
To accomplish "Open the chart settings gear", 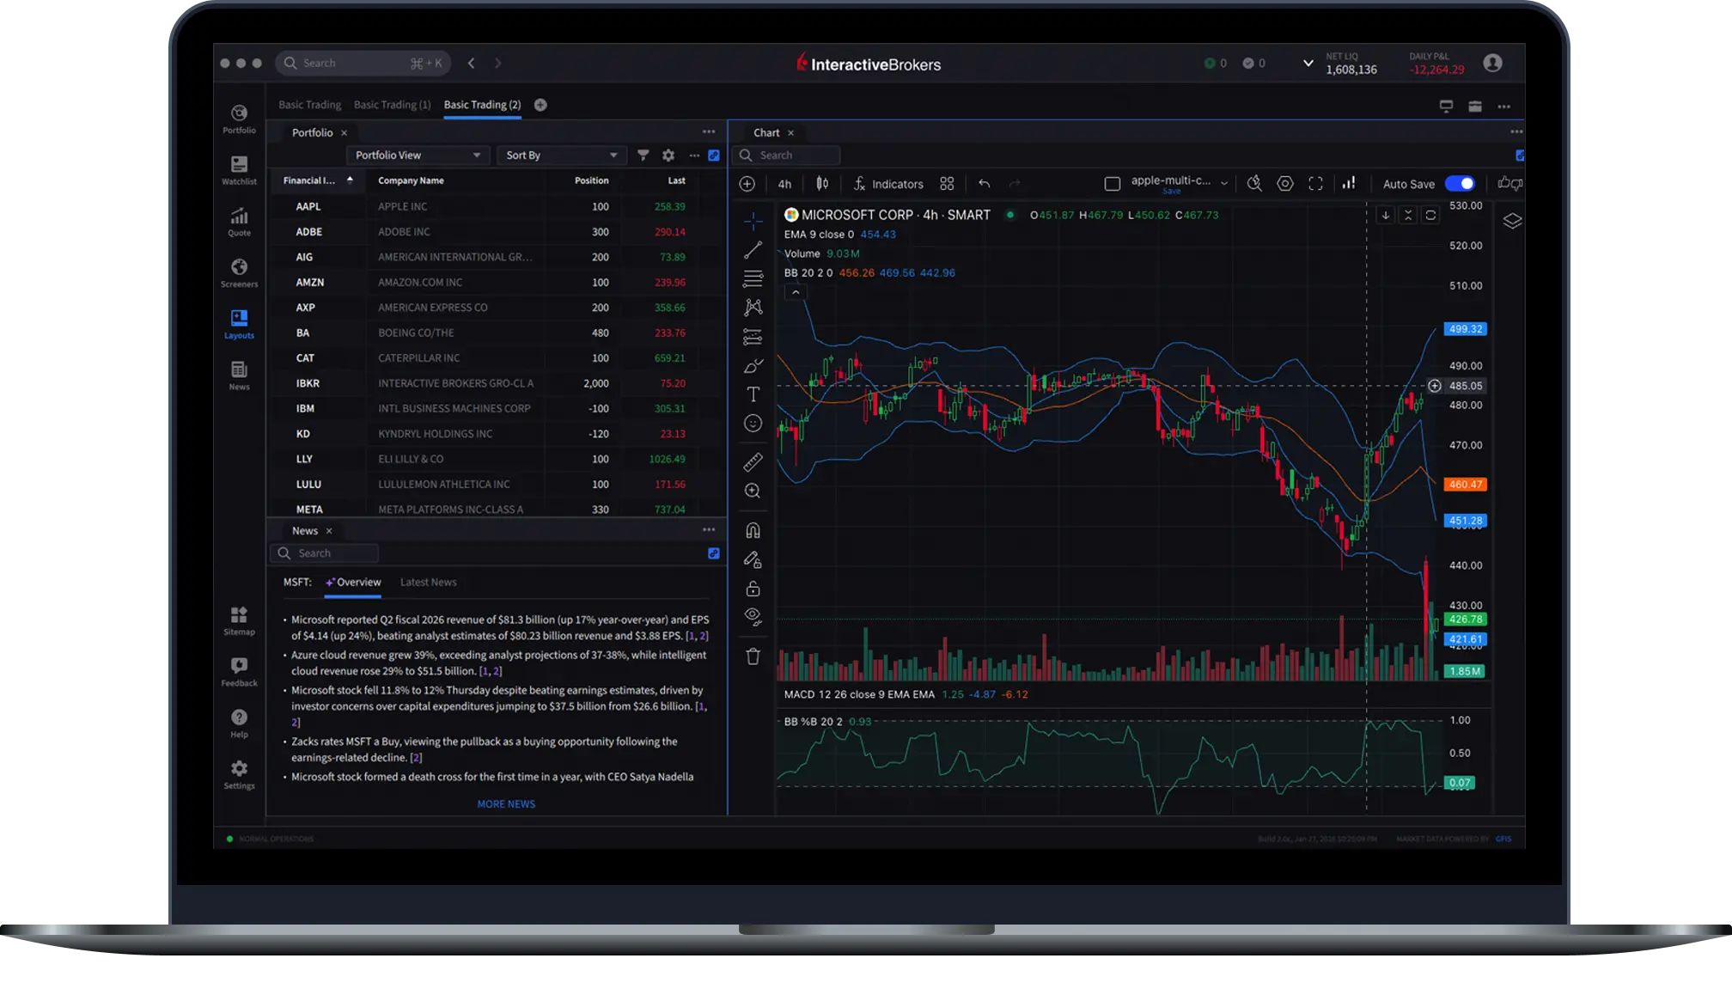I will pyautogui.click(x=1285, y=183).
